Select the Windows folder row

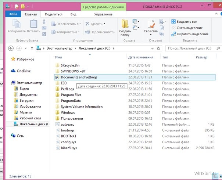point(135,112)
